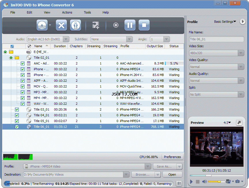Uncheck the Title 04_01 checkbox

click(17, 115)
